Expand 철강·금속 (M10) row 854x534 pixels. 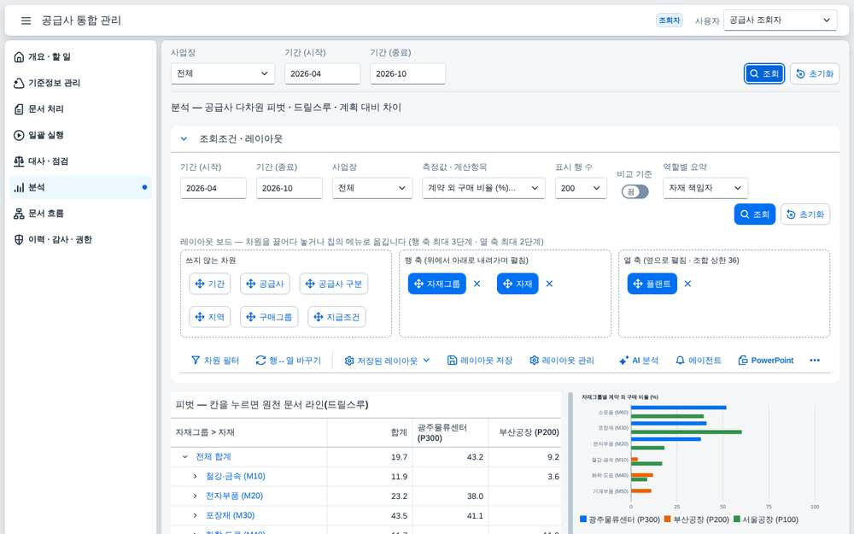[x=195, y=477]
